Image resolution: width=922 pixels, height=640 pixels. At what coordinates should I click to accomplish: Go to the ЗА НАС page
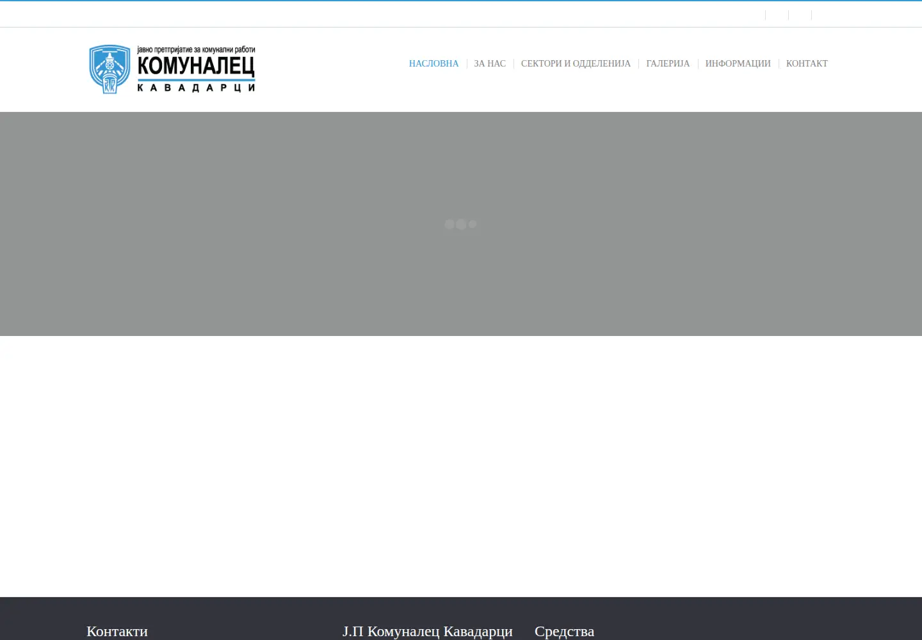tap(490, 63)
